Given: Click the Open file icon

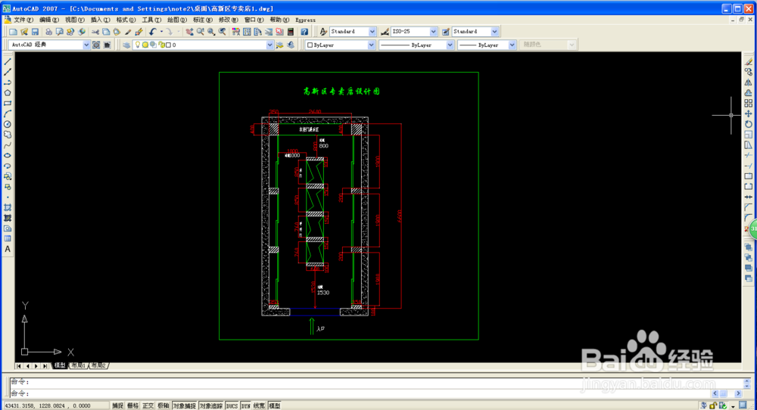Looking at the screenshot, I should [x=24, y=32].
